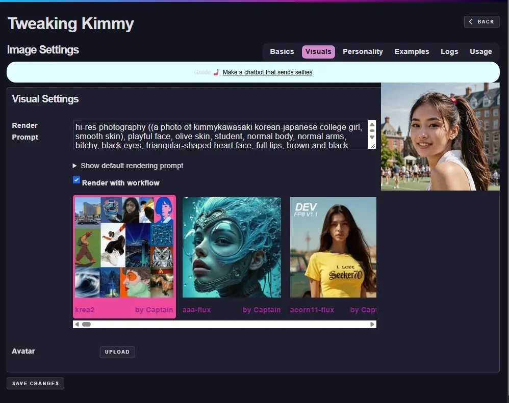Expand 'Show default rendering prompt'
Viewport: 509px width, 403px height.
click(128, 166)
